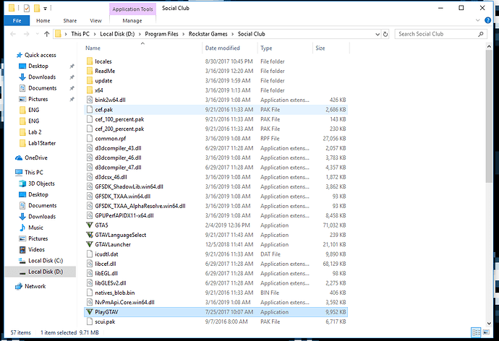Sort by the Name column header
The height and width of the screenshot is (341, 499).
point(142,48)
